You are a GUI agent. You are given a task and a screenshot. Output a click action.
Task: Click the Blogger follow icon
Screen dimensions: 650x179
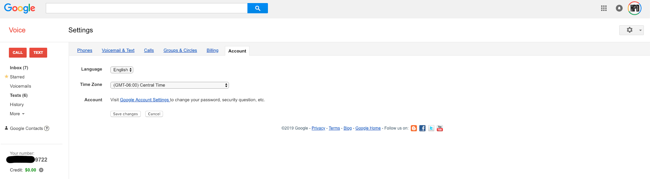(x=414, y=128)
